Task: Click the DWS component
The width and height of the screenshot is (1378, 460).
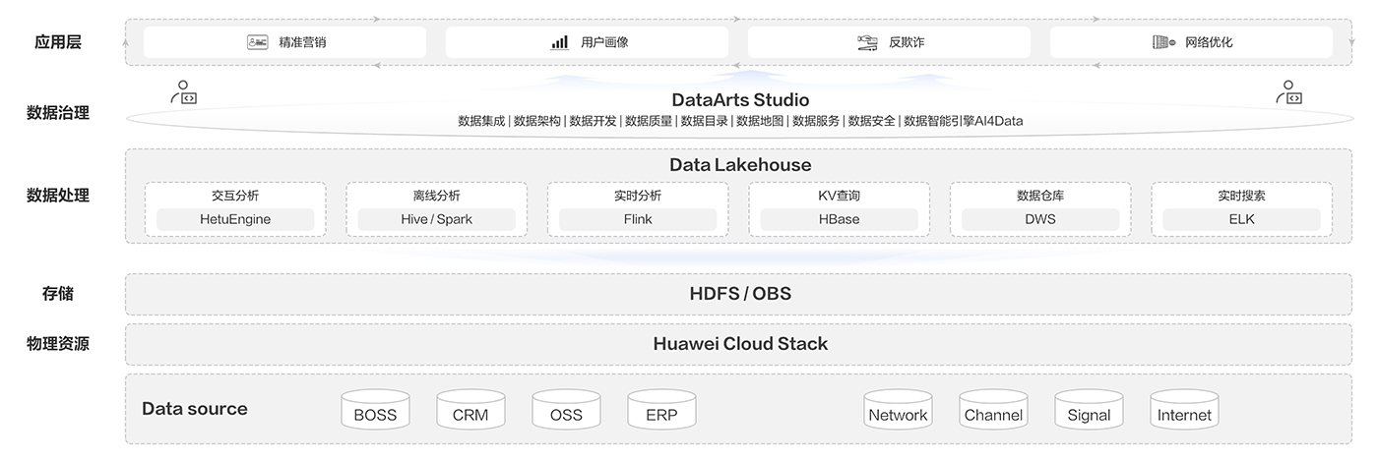Action: click(x=1040, y=219)
